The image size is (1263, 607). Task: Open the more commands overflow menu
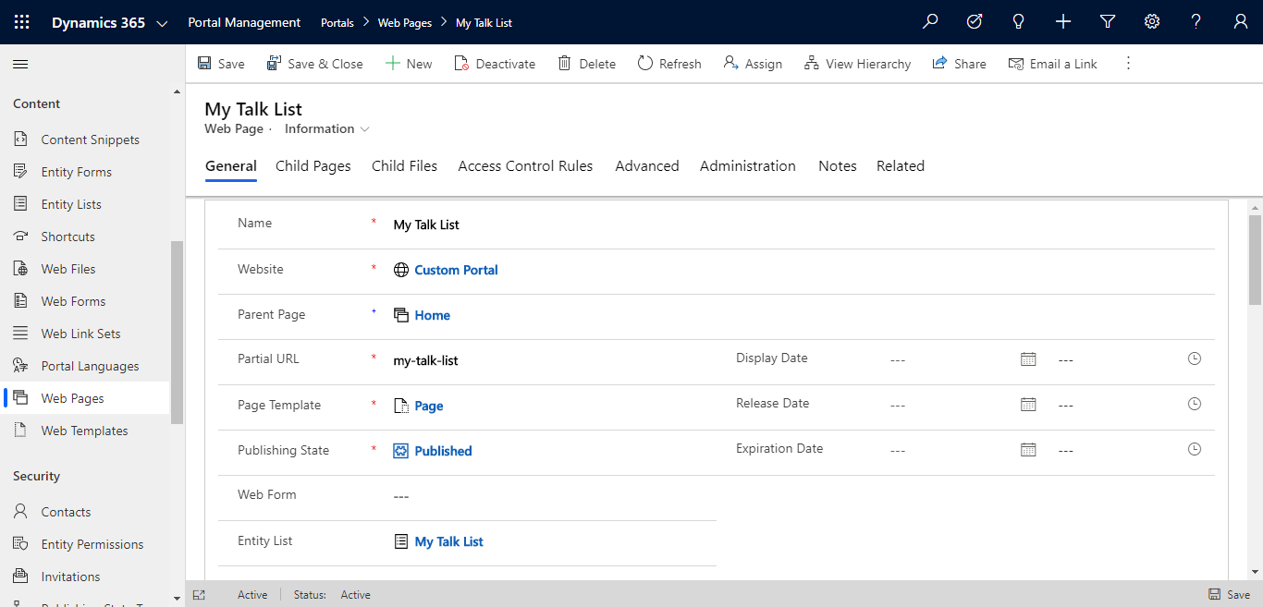1128,64
